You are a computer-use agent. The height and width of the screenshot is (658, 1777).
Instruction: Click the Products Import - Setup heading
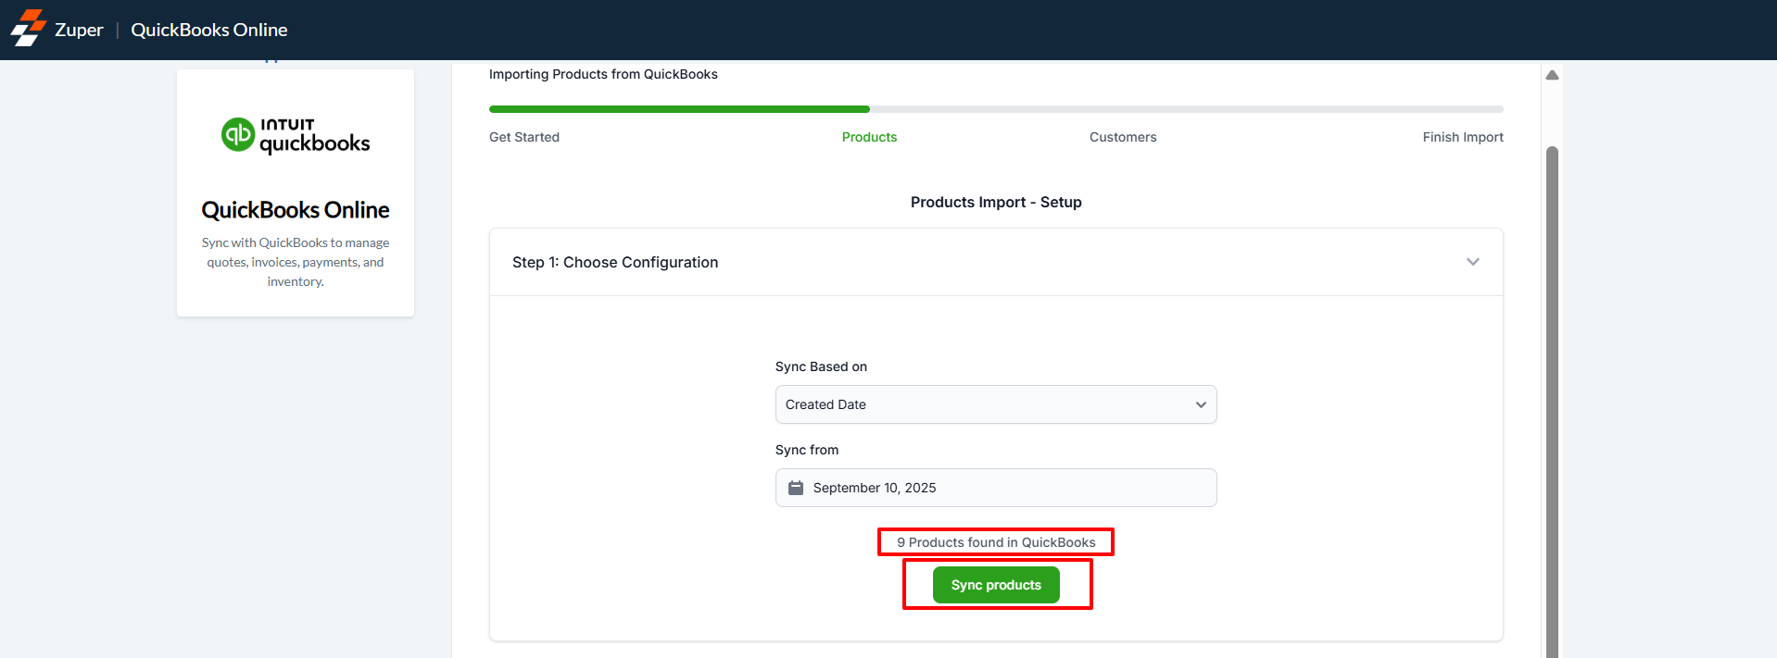pos(996,202)
